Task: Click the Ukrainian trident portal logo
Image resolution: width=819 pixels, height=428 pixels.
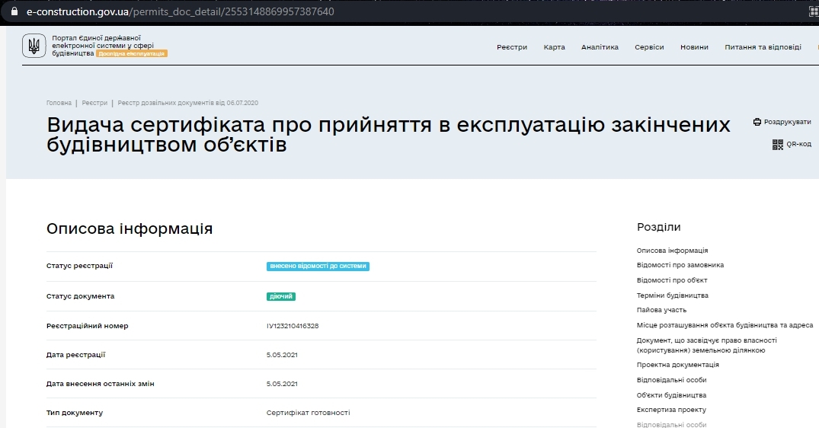Action: tap(34, 46)
